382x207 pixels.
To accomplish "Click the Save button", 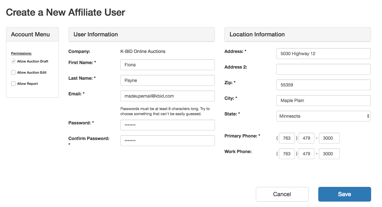I will point(345,194).
